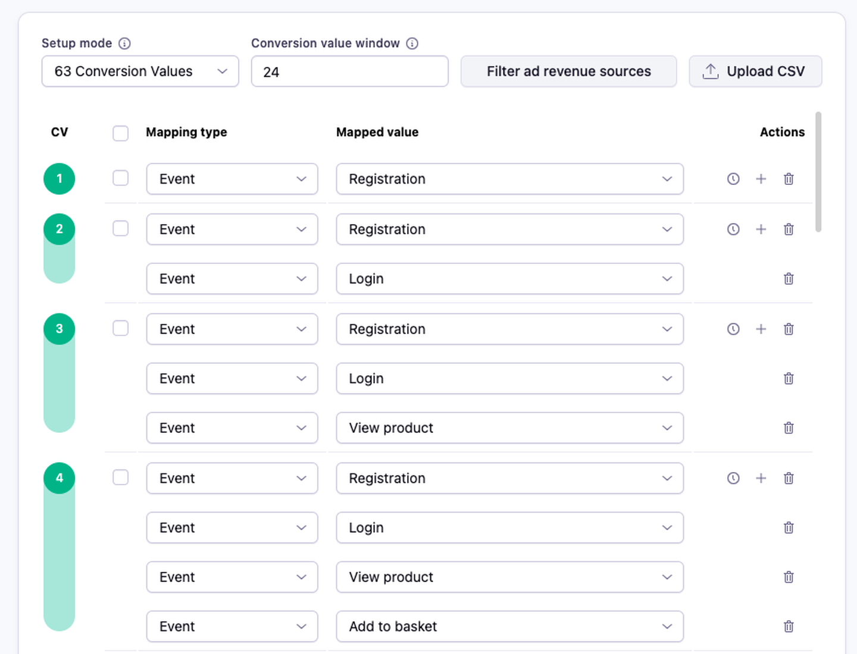The image size is (857, 654).
Task: Click the clock icon for CV 3
Action: pyautogui.click(x=733, y=329)
